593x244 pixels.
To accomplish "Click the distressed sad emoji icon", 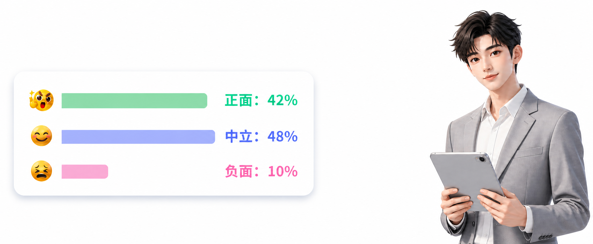I will (x=42, y=171).
